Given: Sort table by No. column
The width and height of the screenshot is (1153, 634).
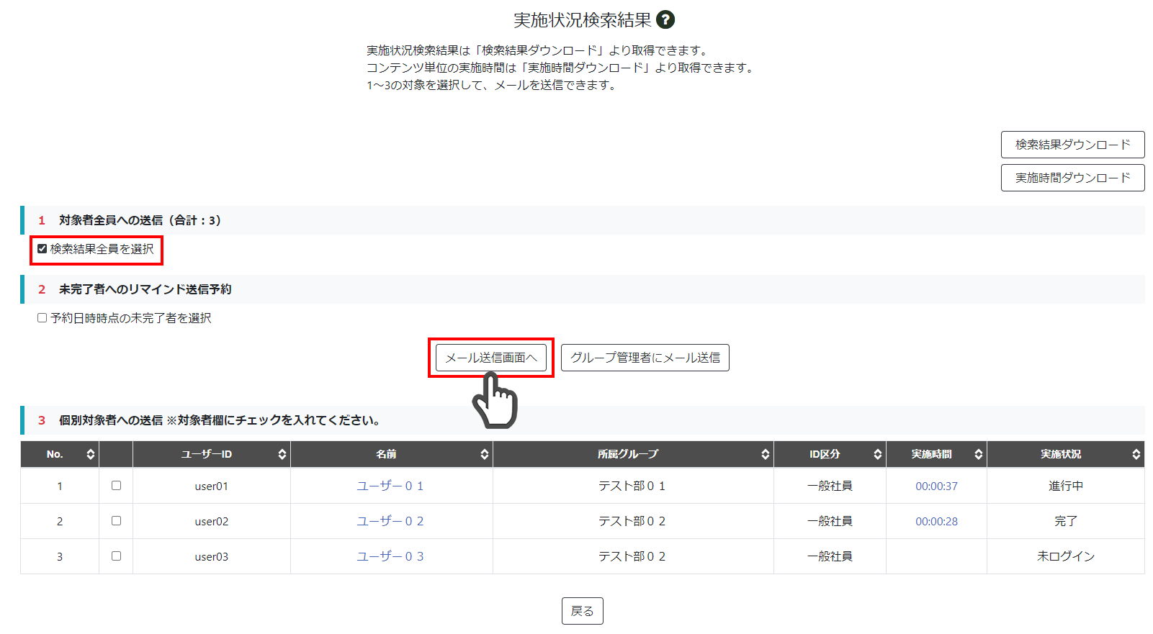Looking at the screenshot, I should tap(90, 454).
